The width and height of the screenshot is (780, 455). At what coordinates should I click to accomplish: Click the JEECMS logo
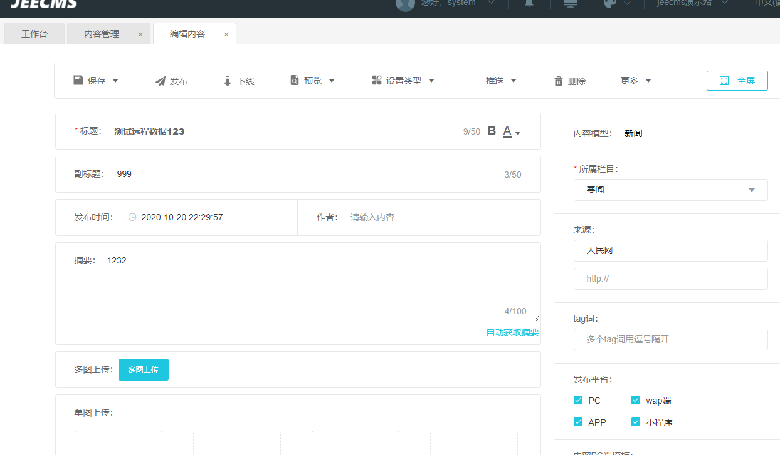44,4
